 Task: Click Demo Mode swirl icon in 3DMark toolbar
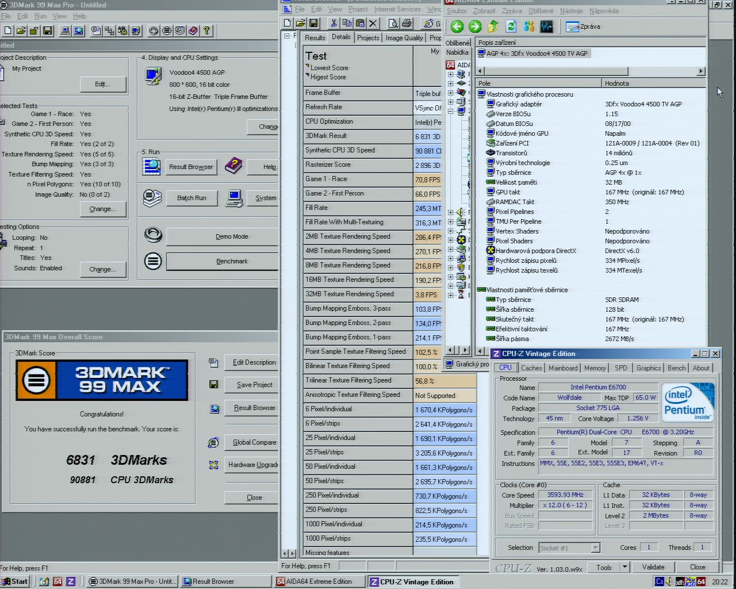tap(154, 30)
